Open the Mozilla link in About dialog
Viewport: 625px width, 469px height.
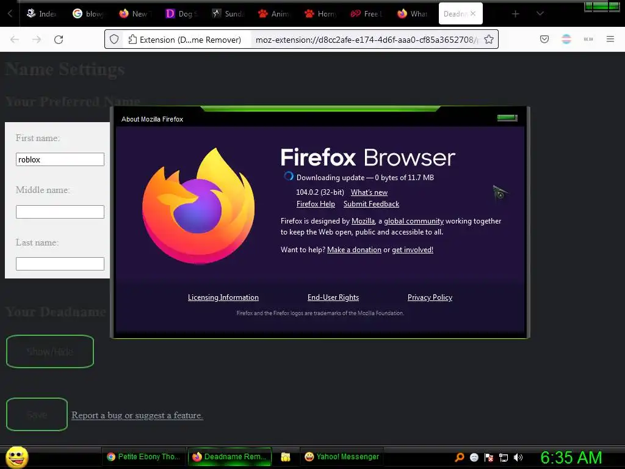click(363, 221)
